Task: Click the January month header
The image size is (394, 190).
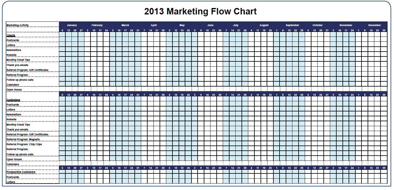Action: (x=72, y=25)
